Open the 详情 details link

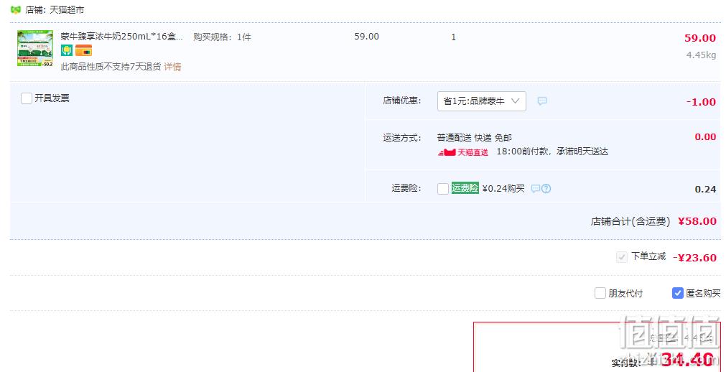pyautogui.click(x=172, y=67)
